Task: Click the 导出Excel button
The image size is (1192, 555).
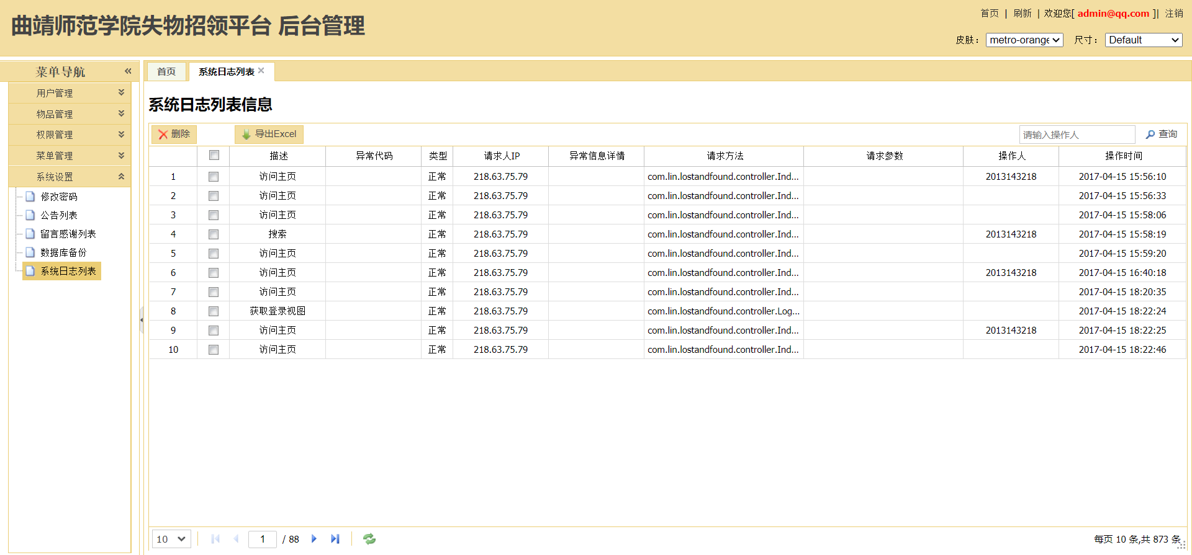Action: (x=269, y=135)
